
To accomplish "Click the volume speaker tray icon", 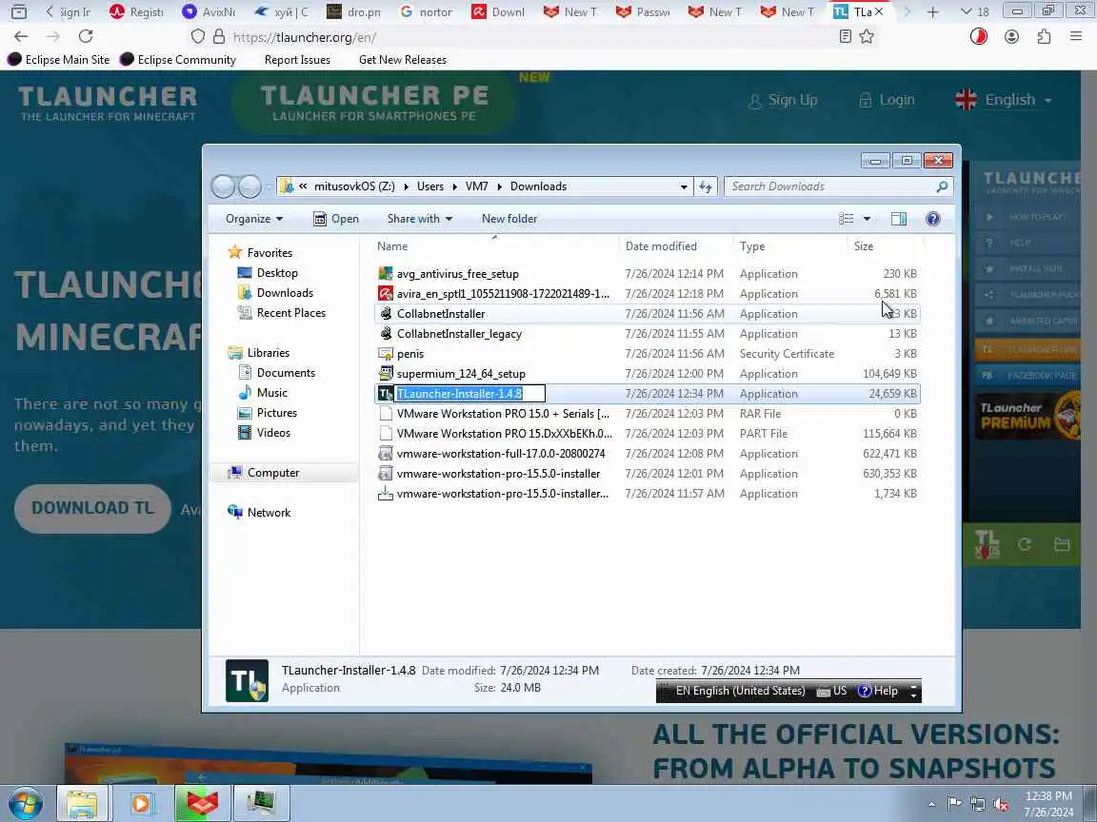I will tap(1001, 804).
